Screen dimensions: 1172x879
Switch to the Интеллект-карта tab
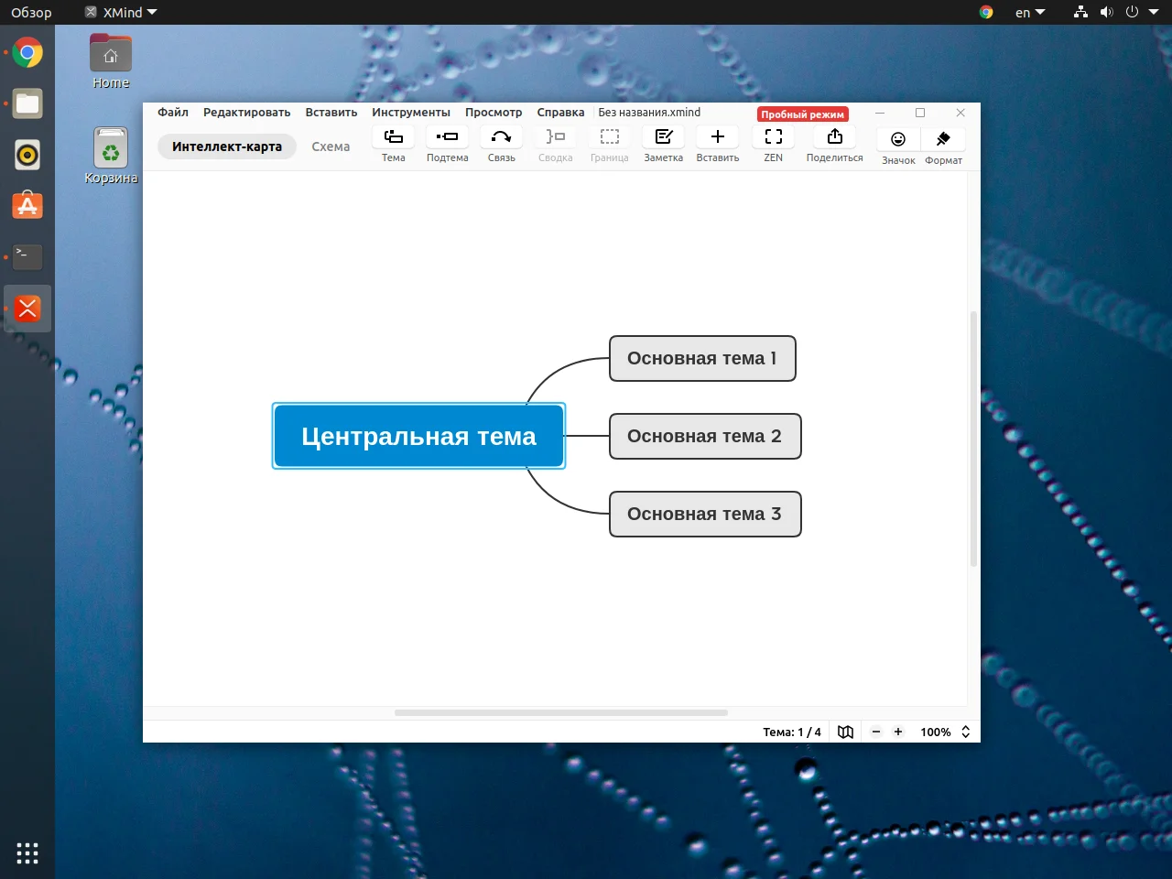tap(226, 146)
